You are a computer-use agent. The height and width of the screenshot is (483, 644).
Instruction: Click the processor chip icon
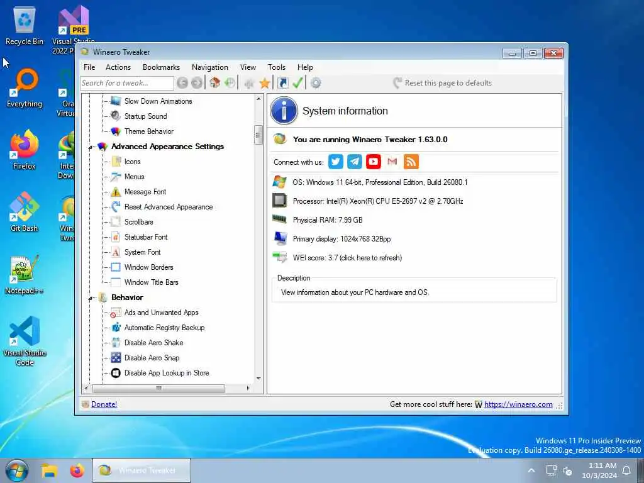(x=280, y=201)
